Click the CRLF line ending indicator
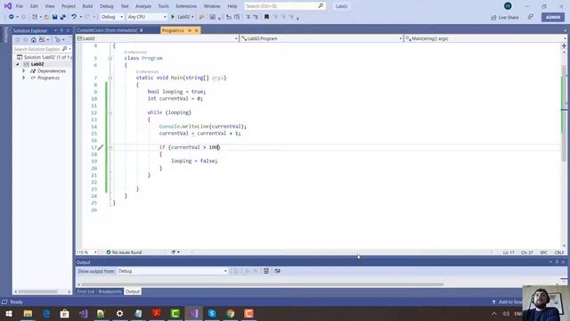The height and width of the screenshot is (321, 570). (x=559, y=252)
